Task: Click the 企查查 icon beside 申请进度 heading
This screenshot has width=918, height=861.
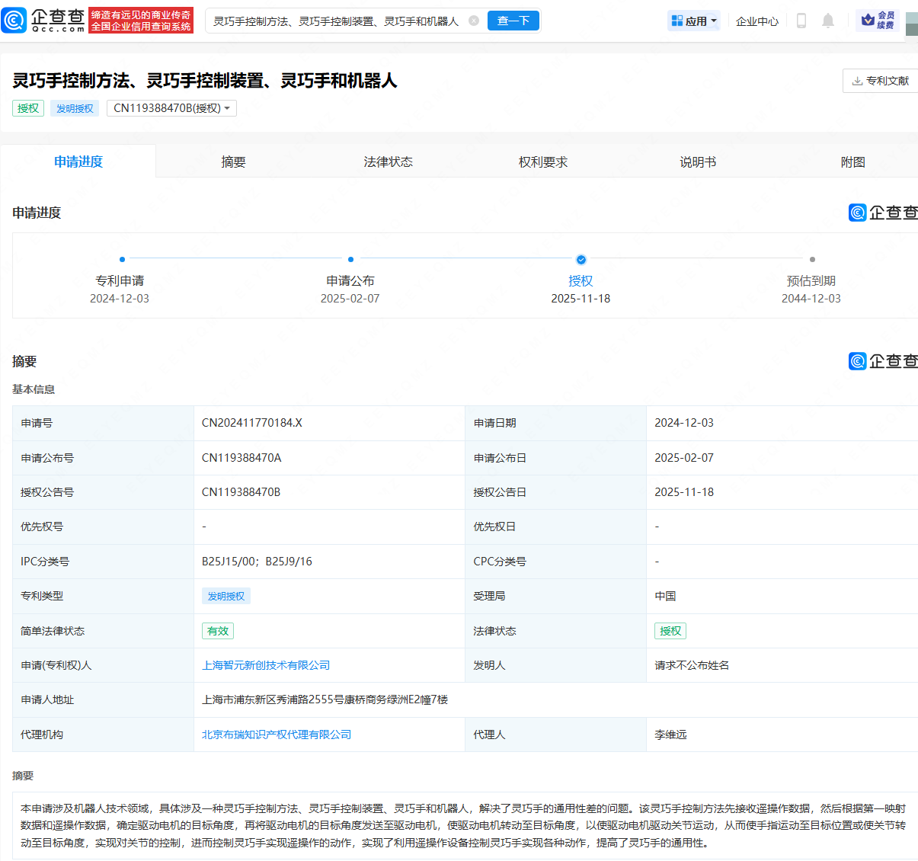Action: pyautogui.click(x=857, y=213)
